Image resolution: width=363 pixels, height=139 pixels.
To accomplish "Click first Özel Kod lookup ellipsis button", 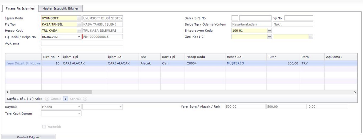I will [269, 37].
